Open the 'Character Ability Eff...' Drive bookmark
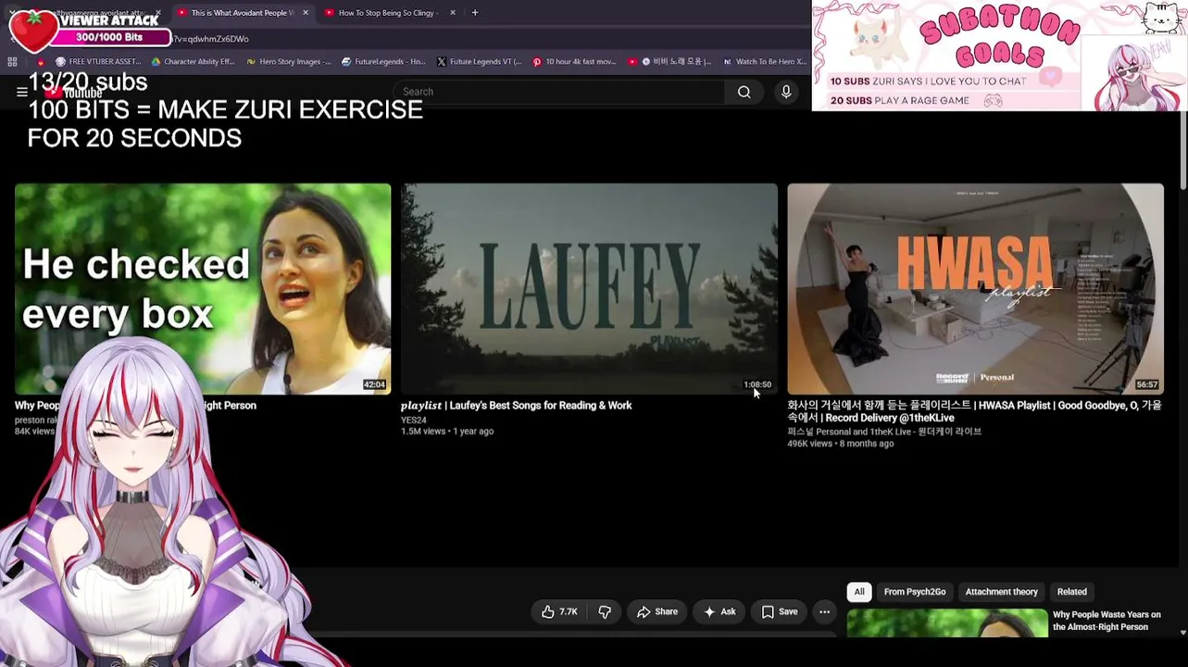The width and height of the screenshot is (1188, 667). [x=193, y=62]
